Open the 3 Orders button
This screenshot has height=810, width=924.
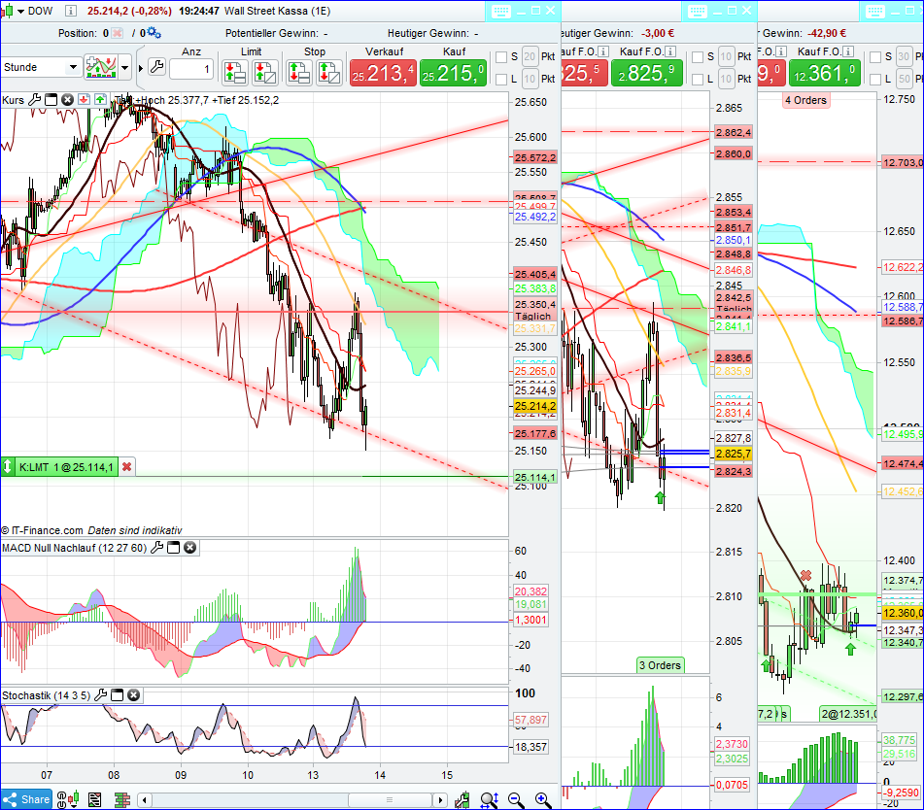[x=661, y=665]
